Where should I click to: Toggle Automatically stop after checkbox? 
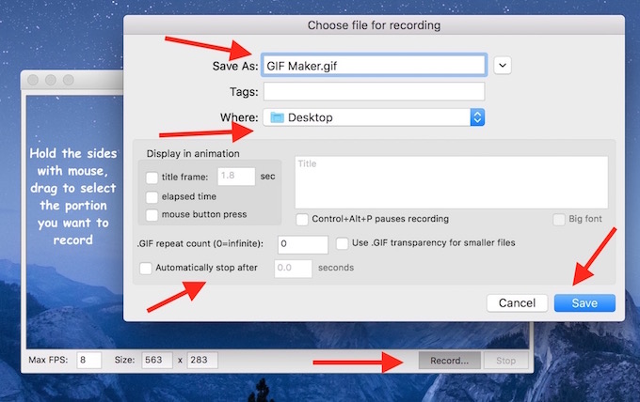coord(146,268)
